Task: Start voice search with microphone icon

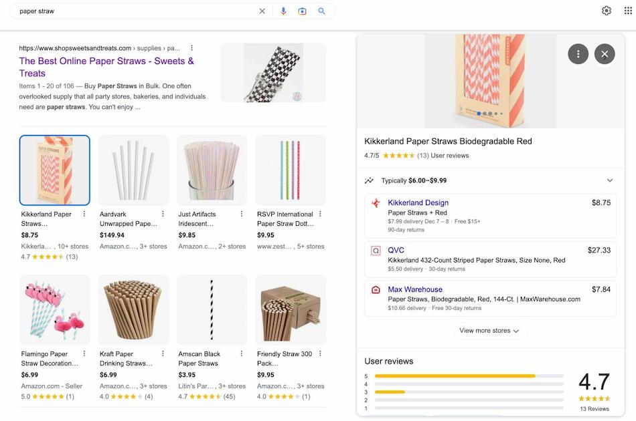Action: tap(283, 11)
